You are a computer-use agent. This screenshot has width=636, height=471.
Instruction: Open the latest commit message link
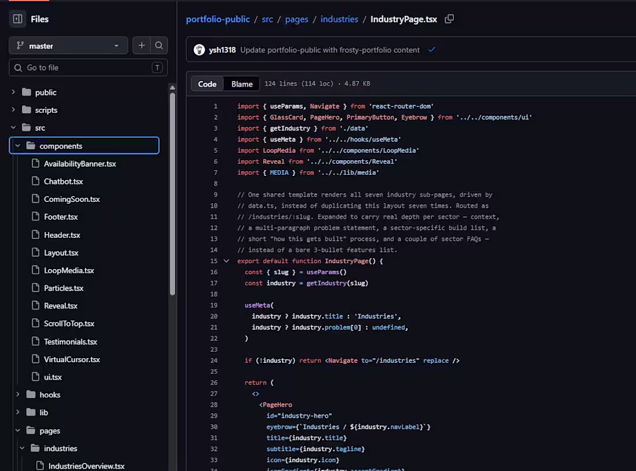click(330, 50)
